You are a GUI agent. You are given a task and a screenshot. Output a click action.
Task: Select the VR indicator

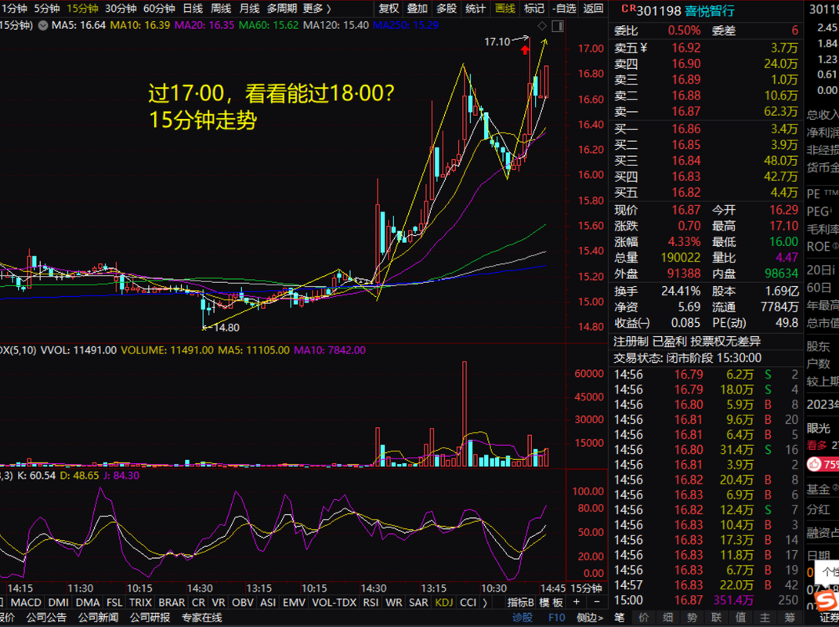tap(219, 603)
